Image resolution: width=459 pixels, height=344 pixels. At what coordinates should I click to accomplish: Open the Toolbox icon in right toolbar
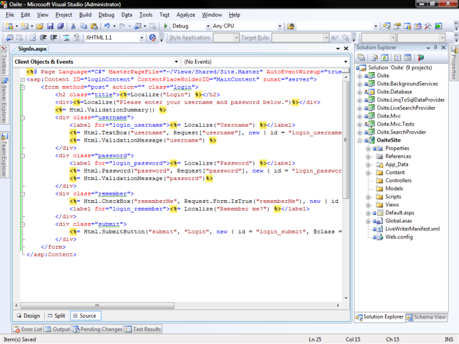(428, 26)
